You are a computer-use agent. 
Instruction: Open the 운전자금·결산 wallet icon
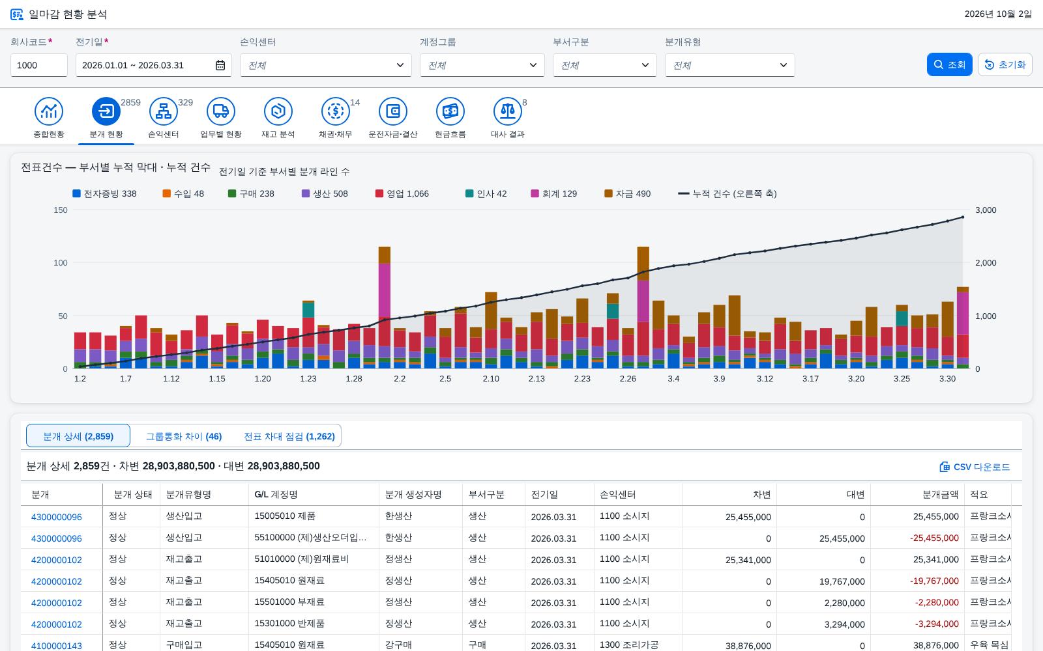click(393, 111)
